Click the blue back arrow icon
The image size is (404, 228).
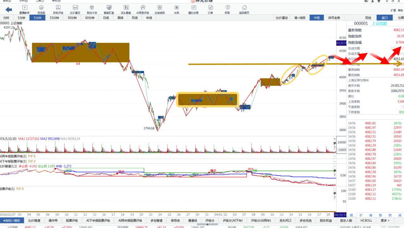click(x=9, y=9)
